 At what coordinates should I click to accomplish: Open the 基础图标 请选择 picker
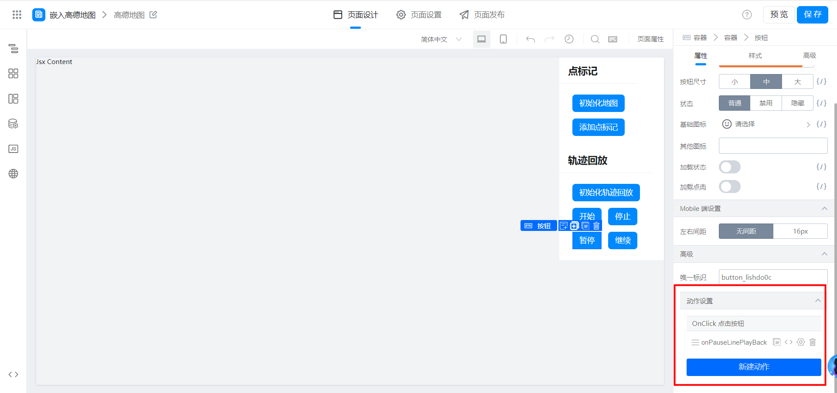766,124
